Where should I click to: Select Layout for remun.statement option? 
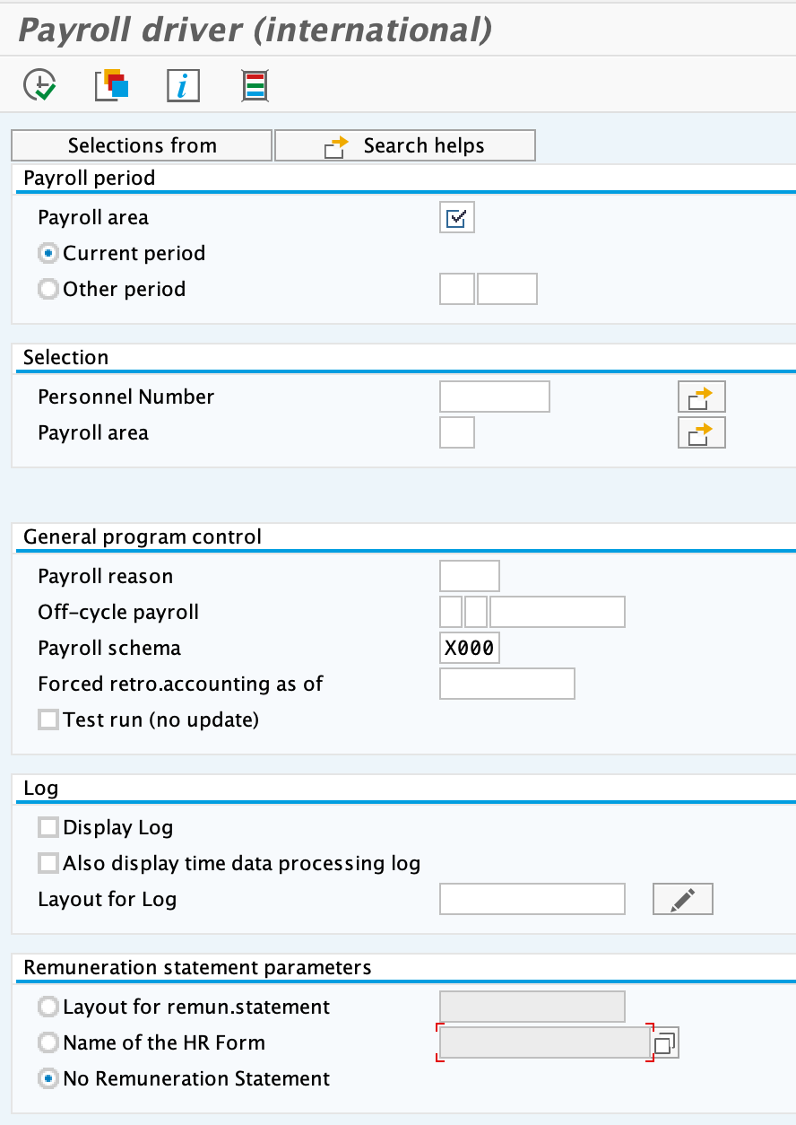pyautogui.click(x=48, y=1007)
